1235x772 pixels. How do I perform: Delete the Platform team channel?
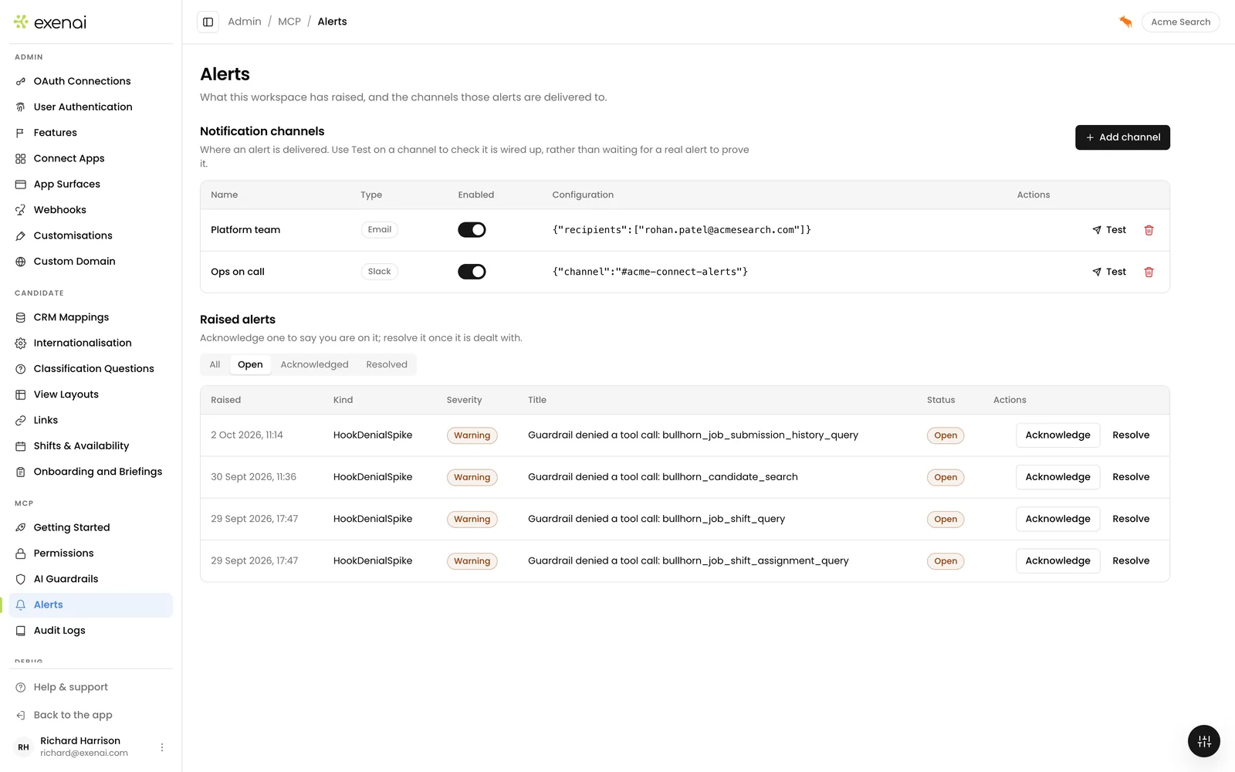[1149, 230]
